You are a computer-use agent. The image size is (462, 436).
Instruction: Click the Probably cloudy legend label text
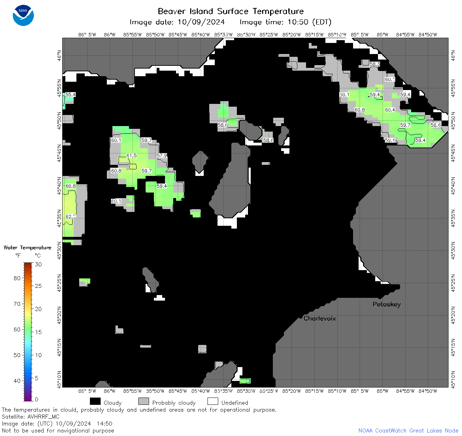tap(174, 403)
